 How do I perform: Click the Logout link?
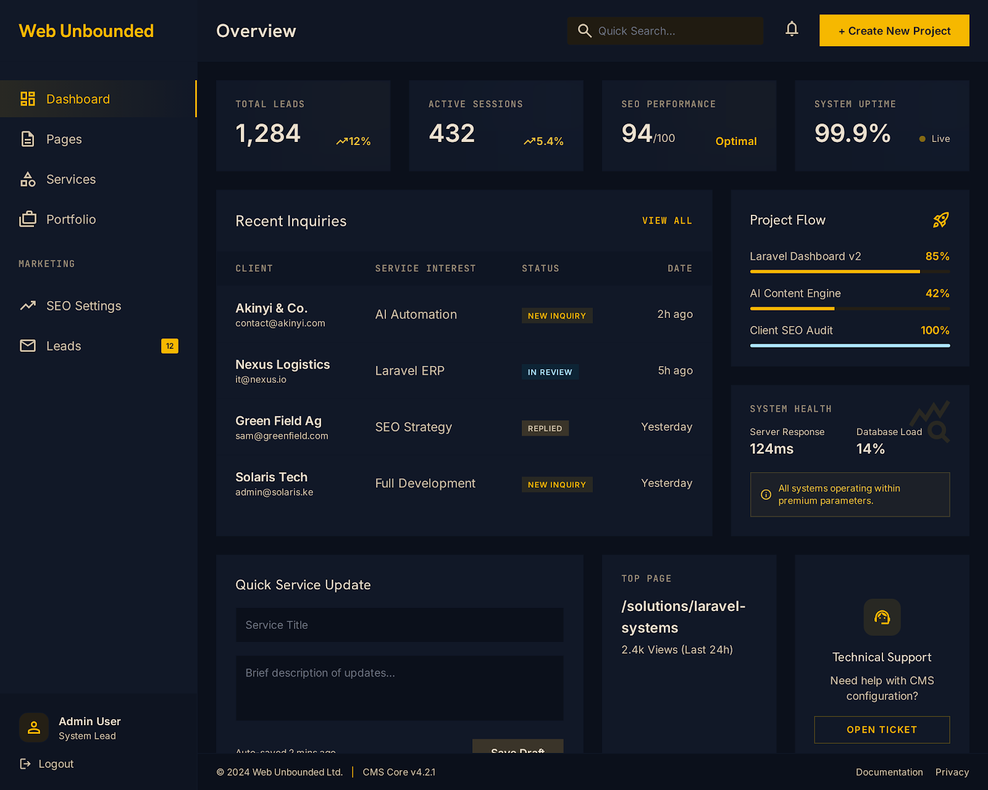pyautogui.click(x=47, y=764)
